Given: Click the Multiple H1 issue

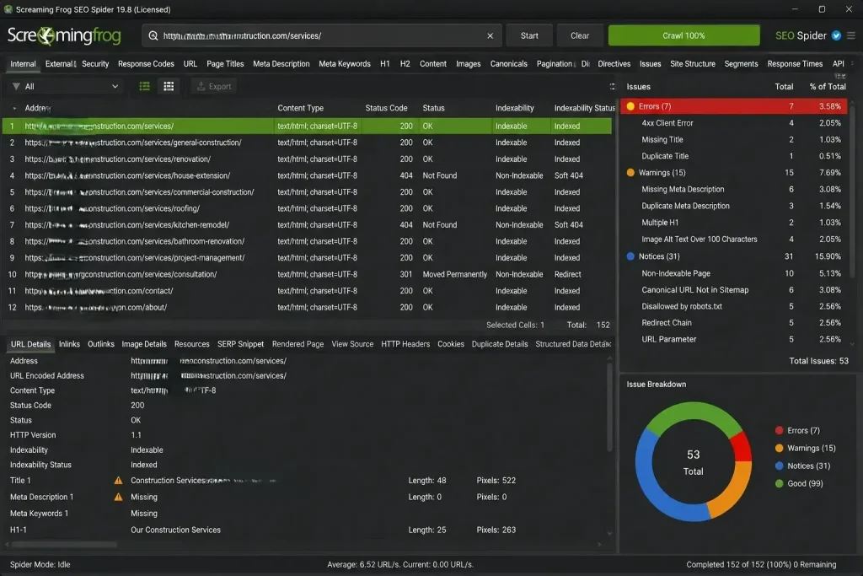Looking at the screenshot, I should pyautogui.click(x=734, y=223).
